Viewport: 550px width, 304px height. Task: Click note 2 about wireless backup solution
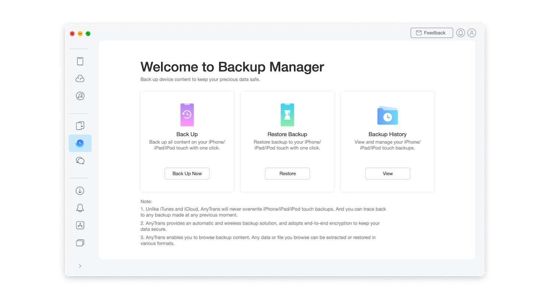[260, 226]
